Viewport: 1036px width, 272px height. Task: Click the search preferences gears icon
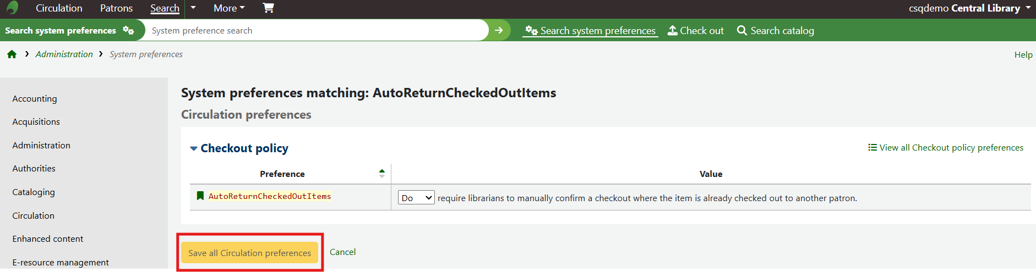click(128, 30)
